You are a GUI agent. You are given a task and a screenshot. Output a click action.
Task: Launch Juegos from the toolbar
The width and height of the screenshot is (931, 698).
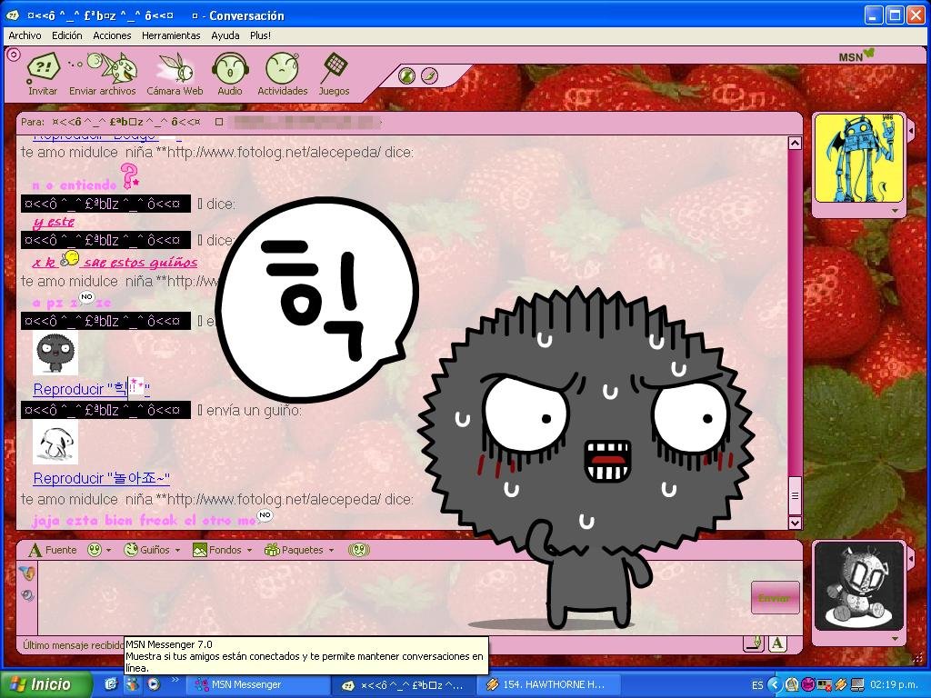point(334,74)
